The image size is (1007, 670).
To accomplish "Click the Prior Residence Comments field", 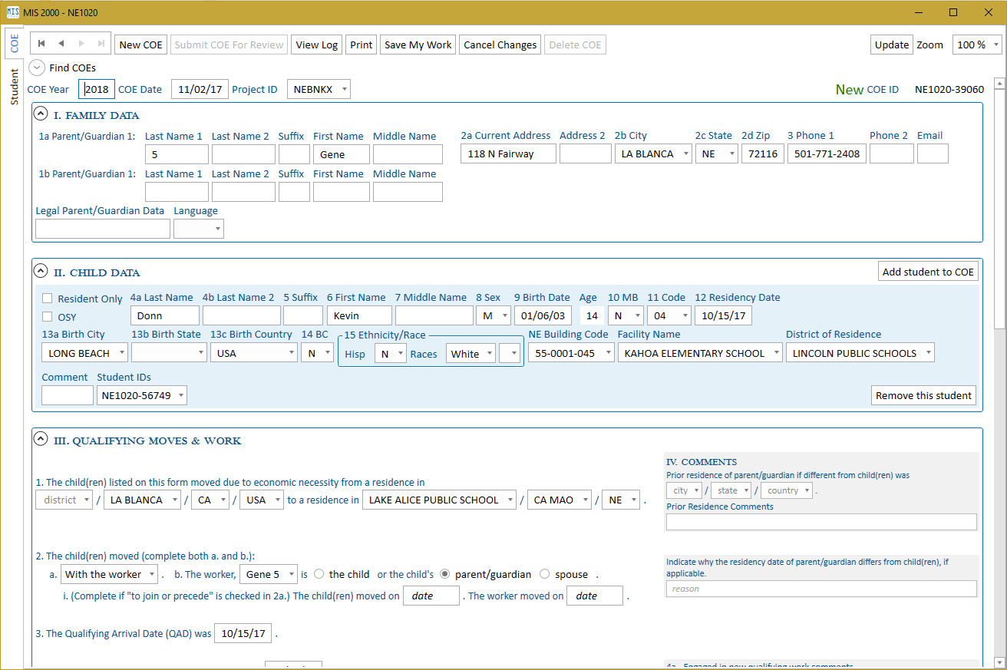I will click(821, 522).
